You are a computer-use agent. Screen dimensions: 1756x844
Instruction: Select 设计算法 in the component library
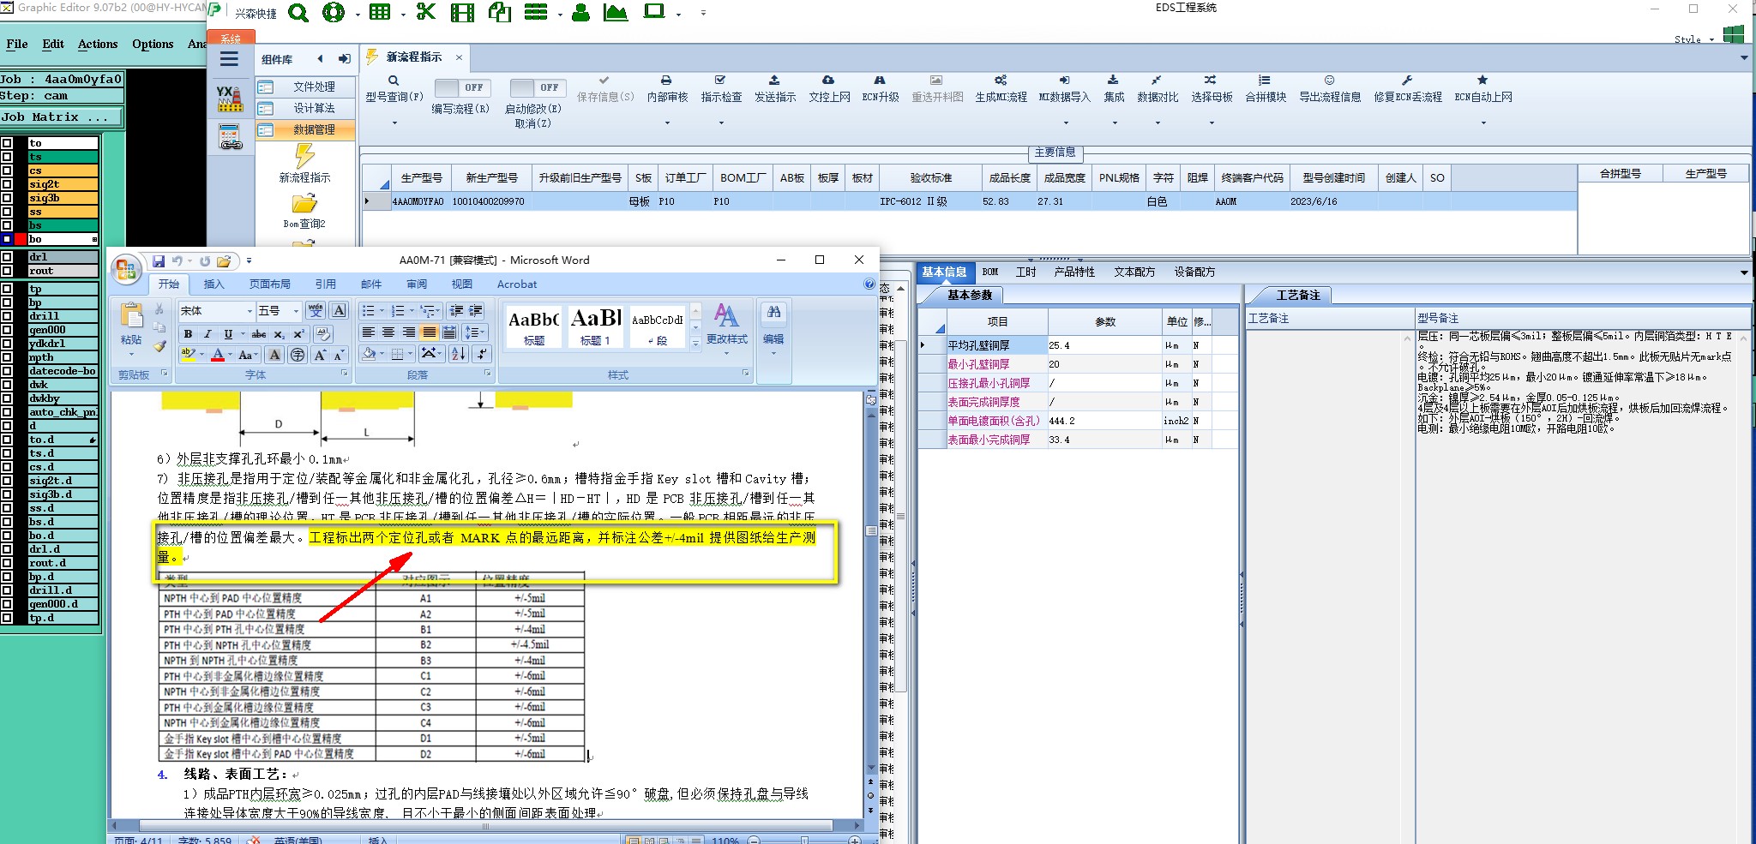(x=306, y=108)
